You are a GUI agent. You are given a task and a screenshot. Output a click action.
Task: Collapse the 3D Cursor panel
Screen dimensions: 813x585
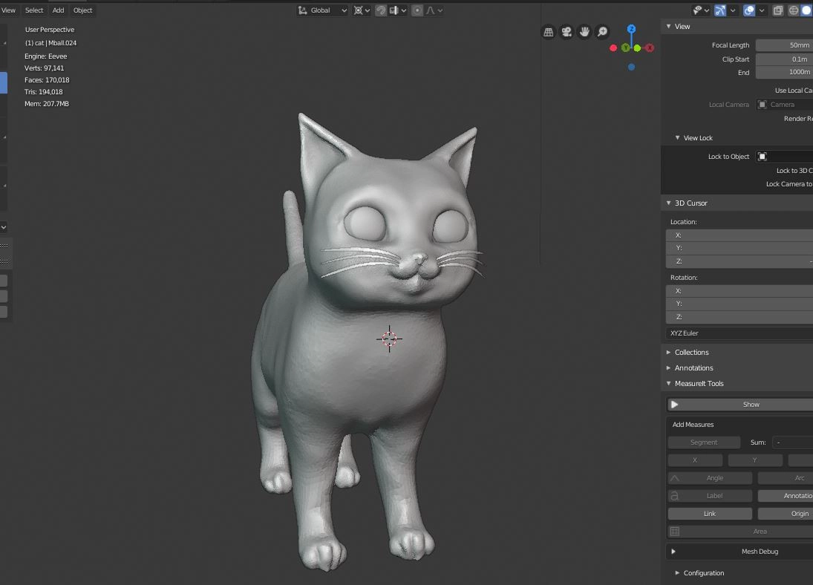pyautogui.click(x=690, y=203)
